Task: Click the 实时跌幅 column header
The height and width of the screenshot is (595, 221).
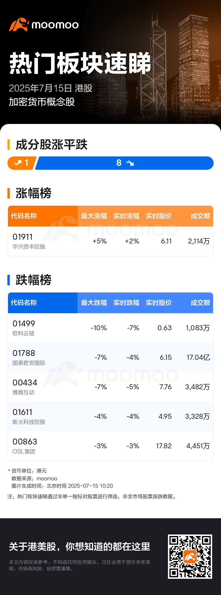Action: coord(126,303)
